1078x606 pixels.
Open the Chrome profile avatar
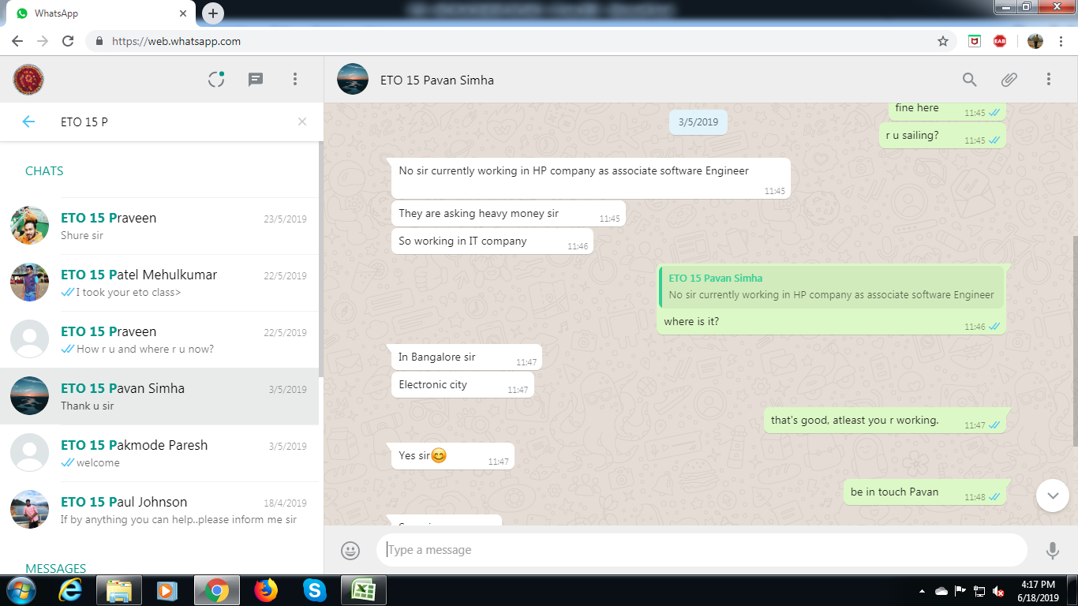point(1035,41)
